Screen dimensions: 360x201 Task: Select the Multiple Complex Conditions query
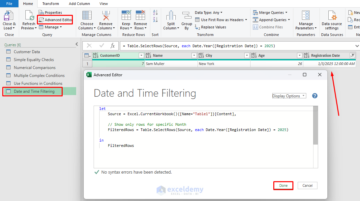[39, 76]
